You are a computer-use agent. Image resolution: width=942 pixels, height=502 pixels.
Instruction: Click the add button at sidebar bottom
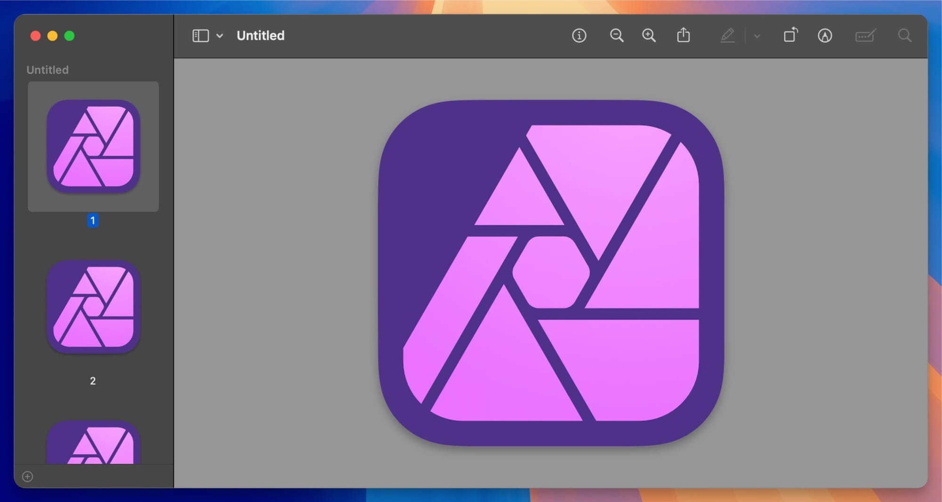tap(28, 477)
